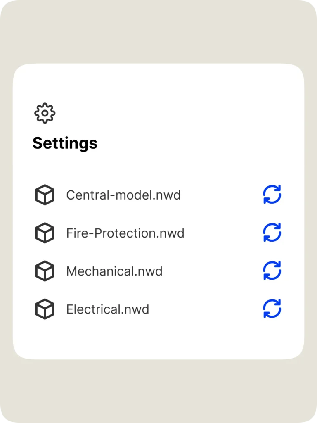The height and width of the screenshot is (423, 317).
Task: Click the cube icon beside Central-model.nwd
Action: 45,195
